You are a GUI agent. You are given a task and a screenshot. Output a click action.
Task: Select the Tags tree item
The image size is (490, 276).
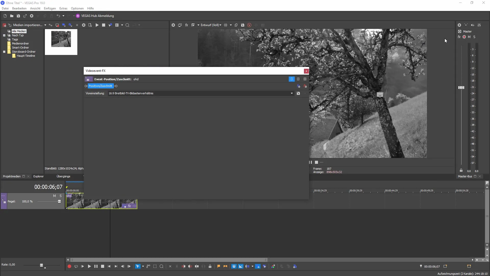point(15,39)
